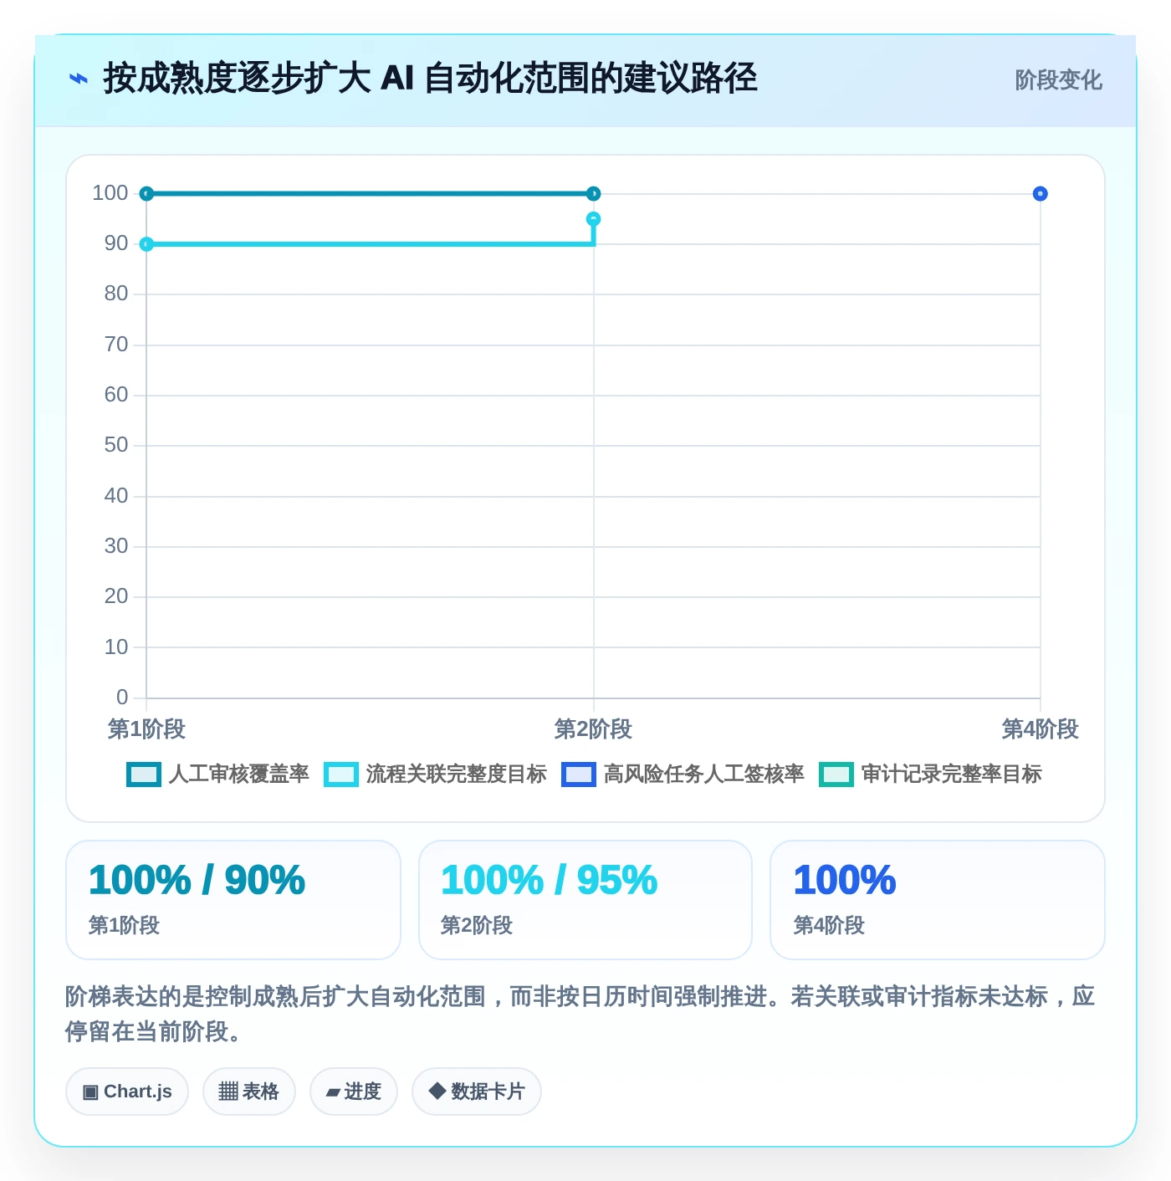Click the 数据卡片 tag chip
This screenshot has width=1171, height=1181.
click(x=477, y=1092)
